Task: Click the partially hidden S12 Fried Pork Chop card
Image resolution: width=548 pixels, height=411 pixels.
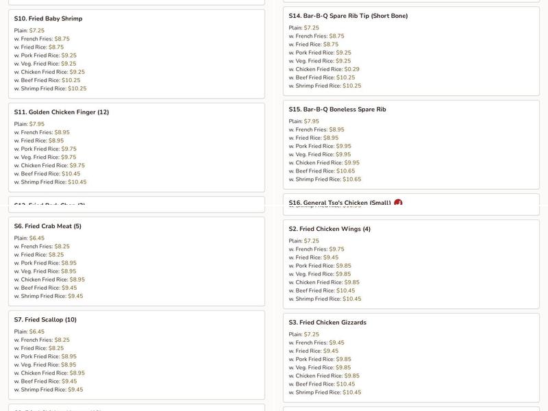Action: tap(136, 204)
